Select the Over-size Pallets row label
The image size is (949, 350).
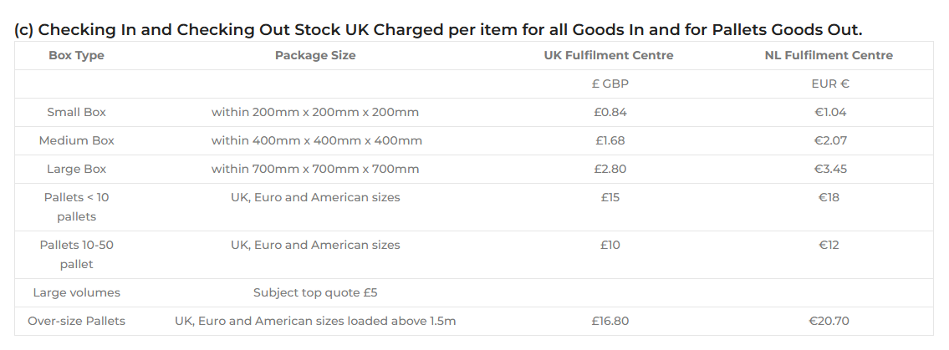(x=76, y=321)
